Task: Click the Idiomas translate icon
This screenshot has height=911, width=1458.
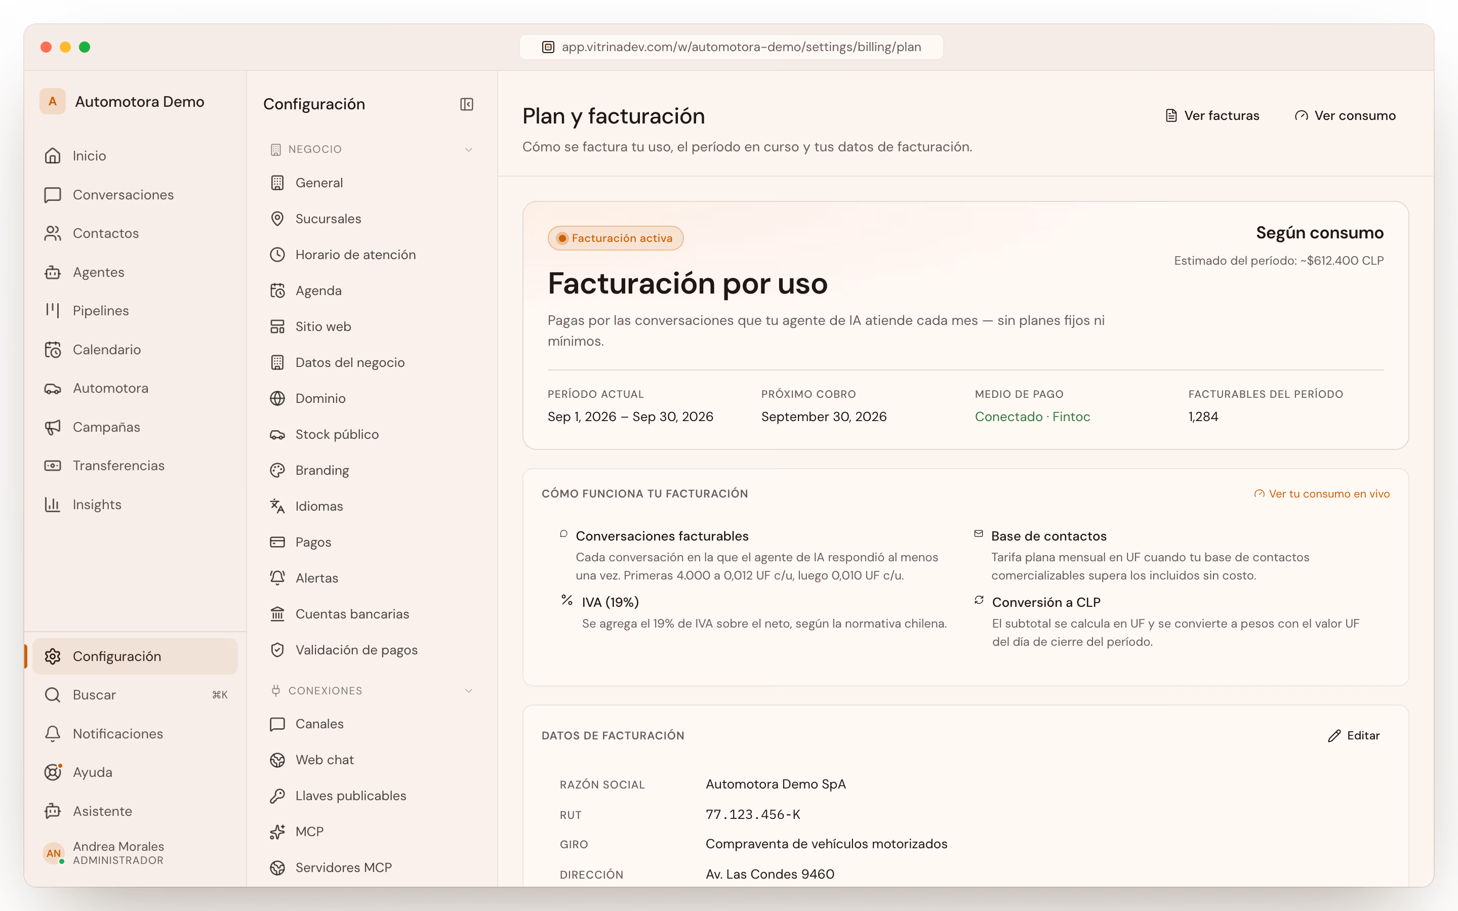Action: point(277,506)
